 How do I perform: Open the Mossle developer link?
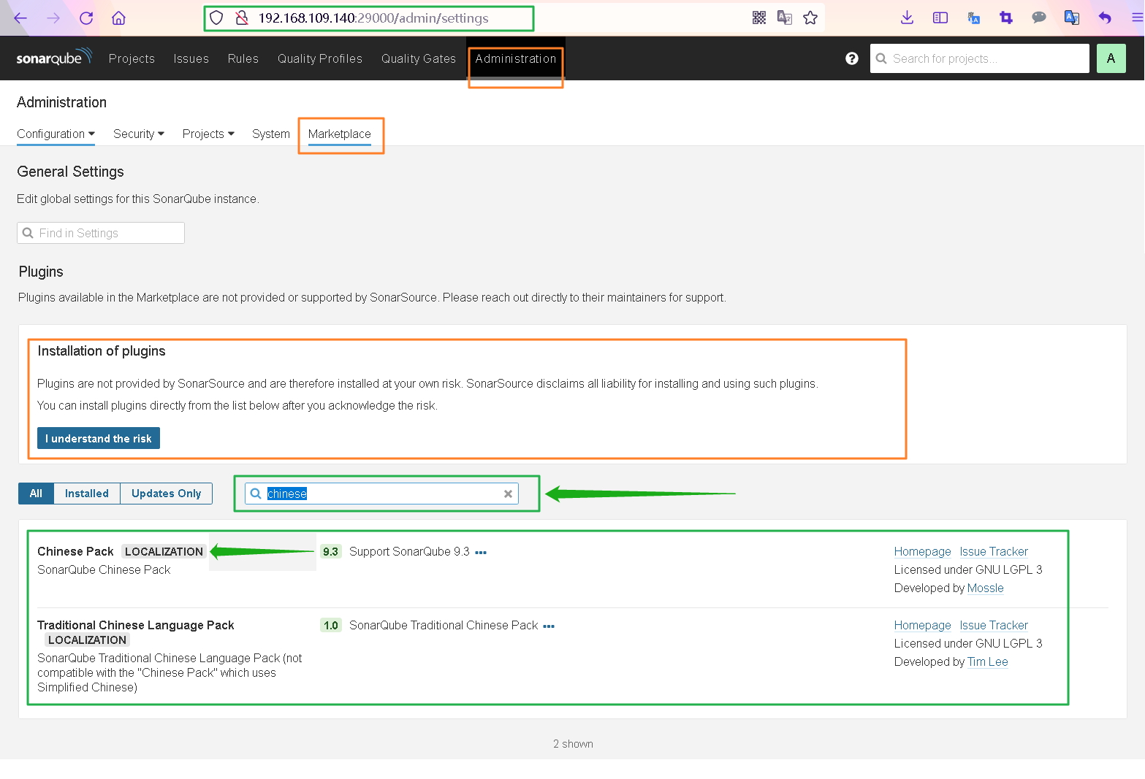tap(986, 588)
